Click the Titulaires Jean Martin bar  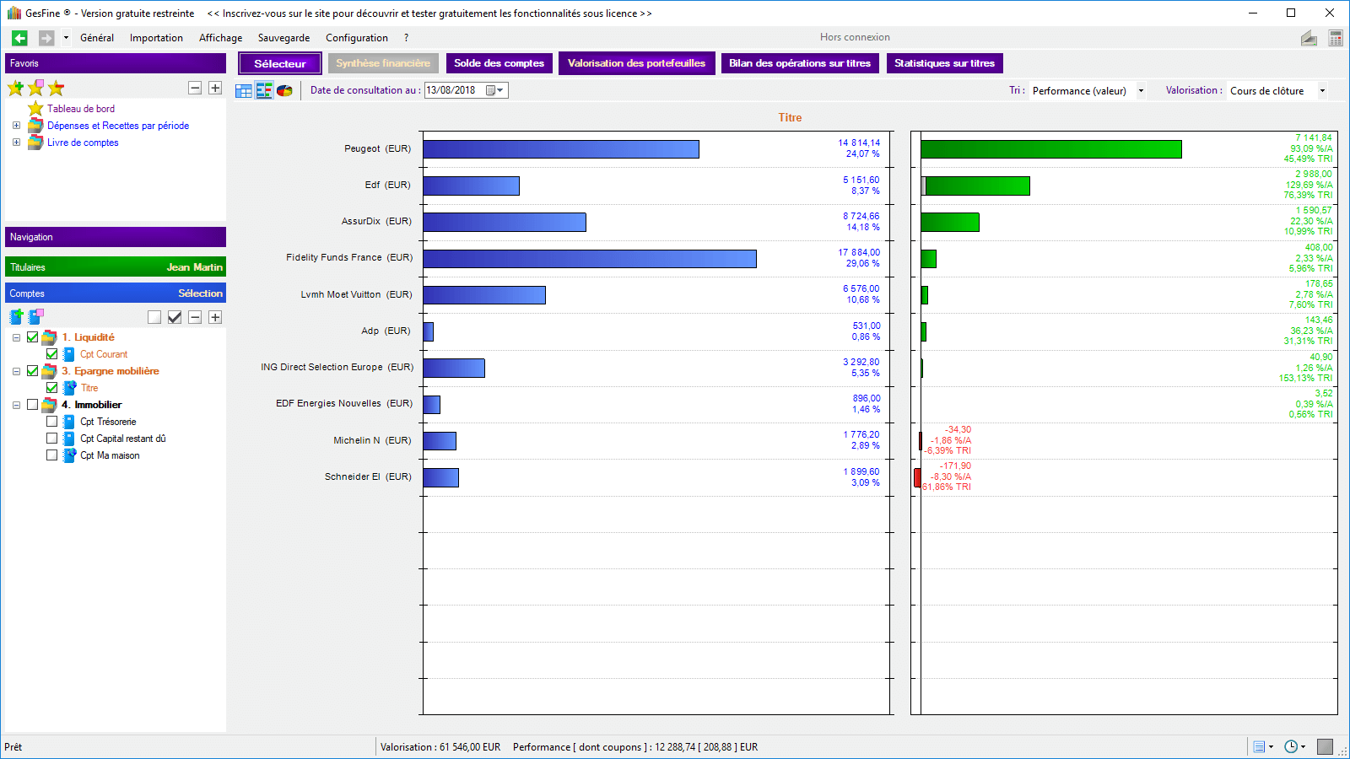tap(116, 267)
